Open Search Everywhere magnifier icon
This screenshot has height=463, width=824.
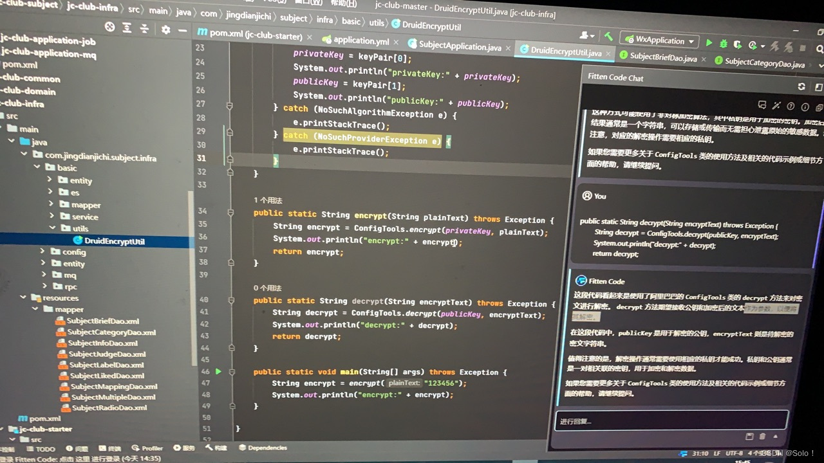pyautogui.click(x=820, y=49)
